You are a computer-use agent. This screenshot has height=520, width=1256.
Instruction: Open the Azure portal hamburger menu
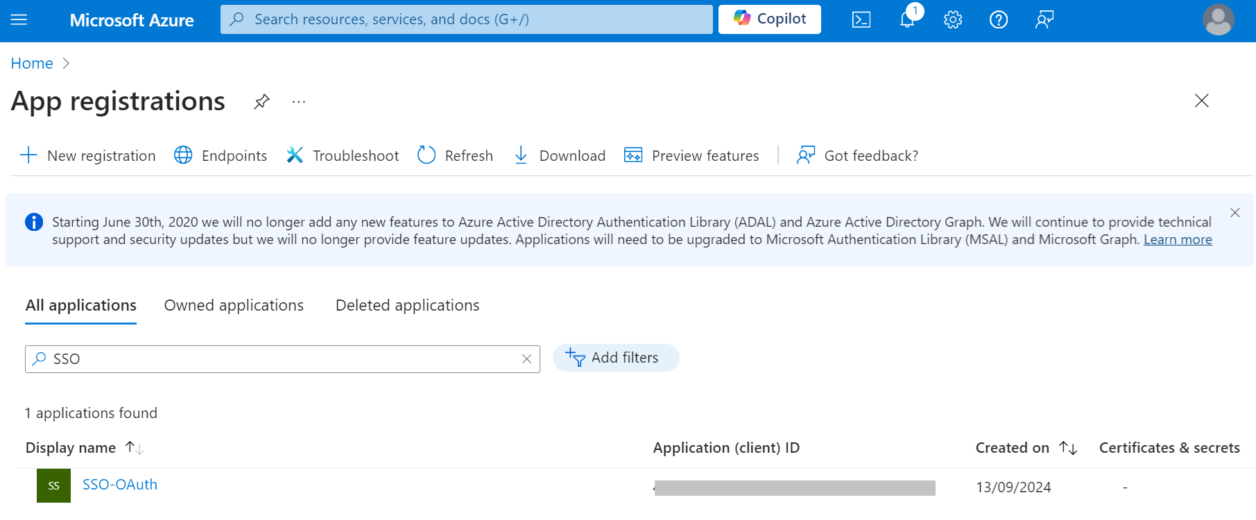tap(19, 19)
